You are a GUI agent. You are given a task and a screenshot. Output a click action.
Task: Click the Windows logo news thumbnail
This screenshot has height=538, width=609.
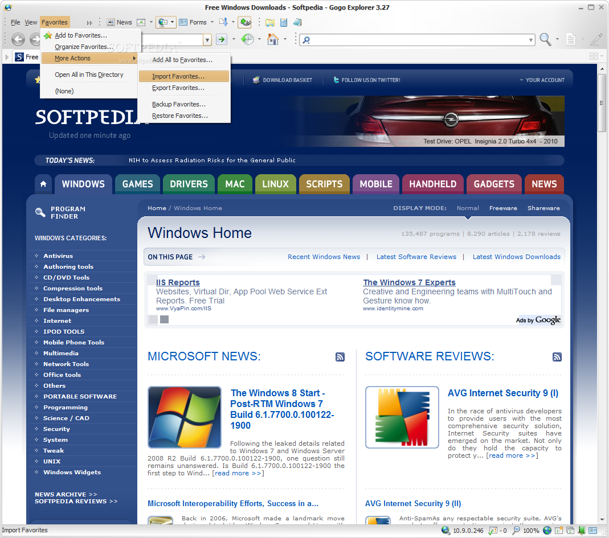coord(185,417)
